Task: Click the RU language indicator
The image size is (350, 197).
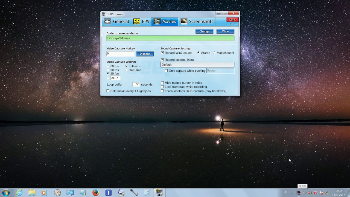Action: tap(287, 192)
